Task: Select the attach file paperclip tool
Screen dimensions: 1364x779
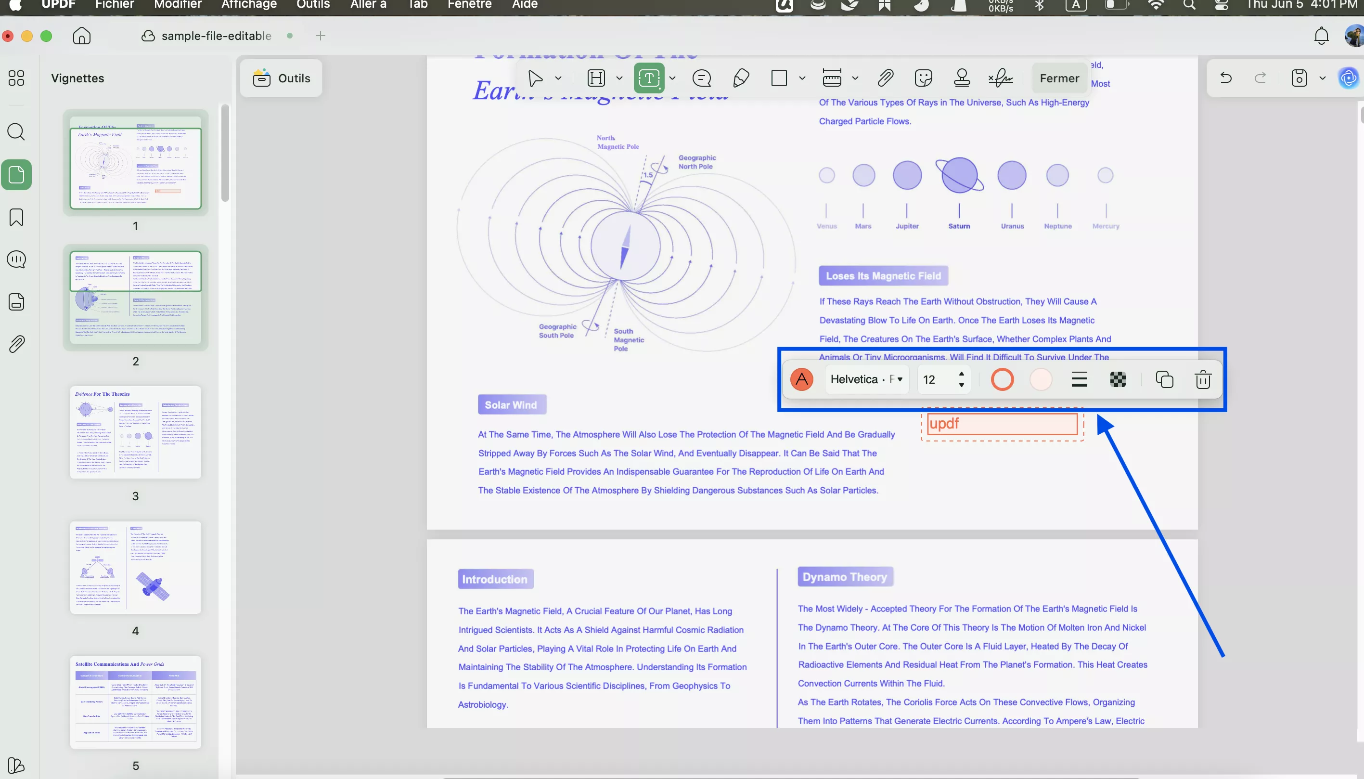Action: point(886,78)
